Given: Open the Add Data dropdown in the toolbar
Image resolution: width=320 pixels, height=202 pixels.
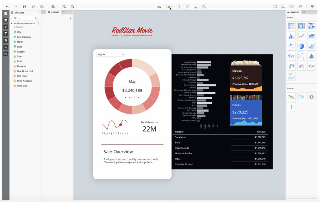Looking at the screenshot, I should pos(54,7).
